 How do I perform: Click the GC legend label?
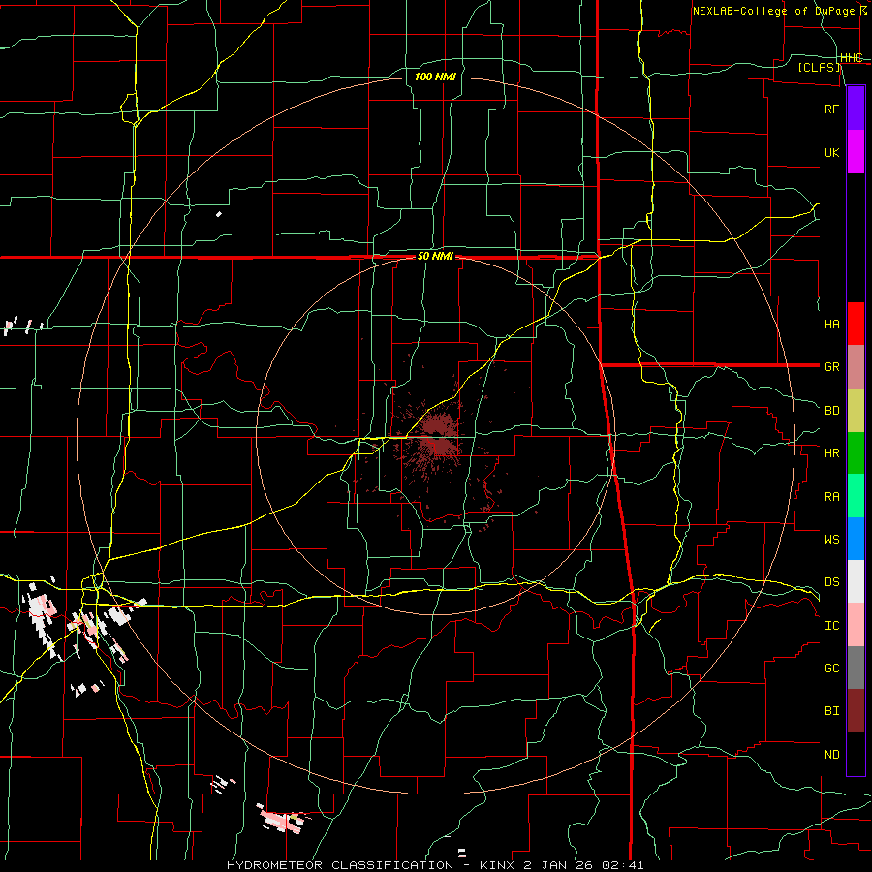(x=831, y=668)
